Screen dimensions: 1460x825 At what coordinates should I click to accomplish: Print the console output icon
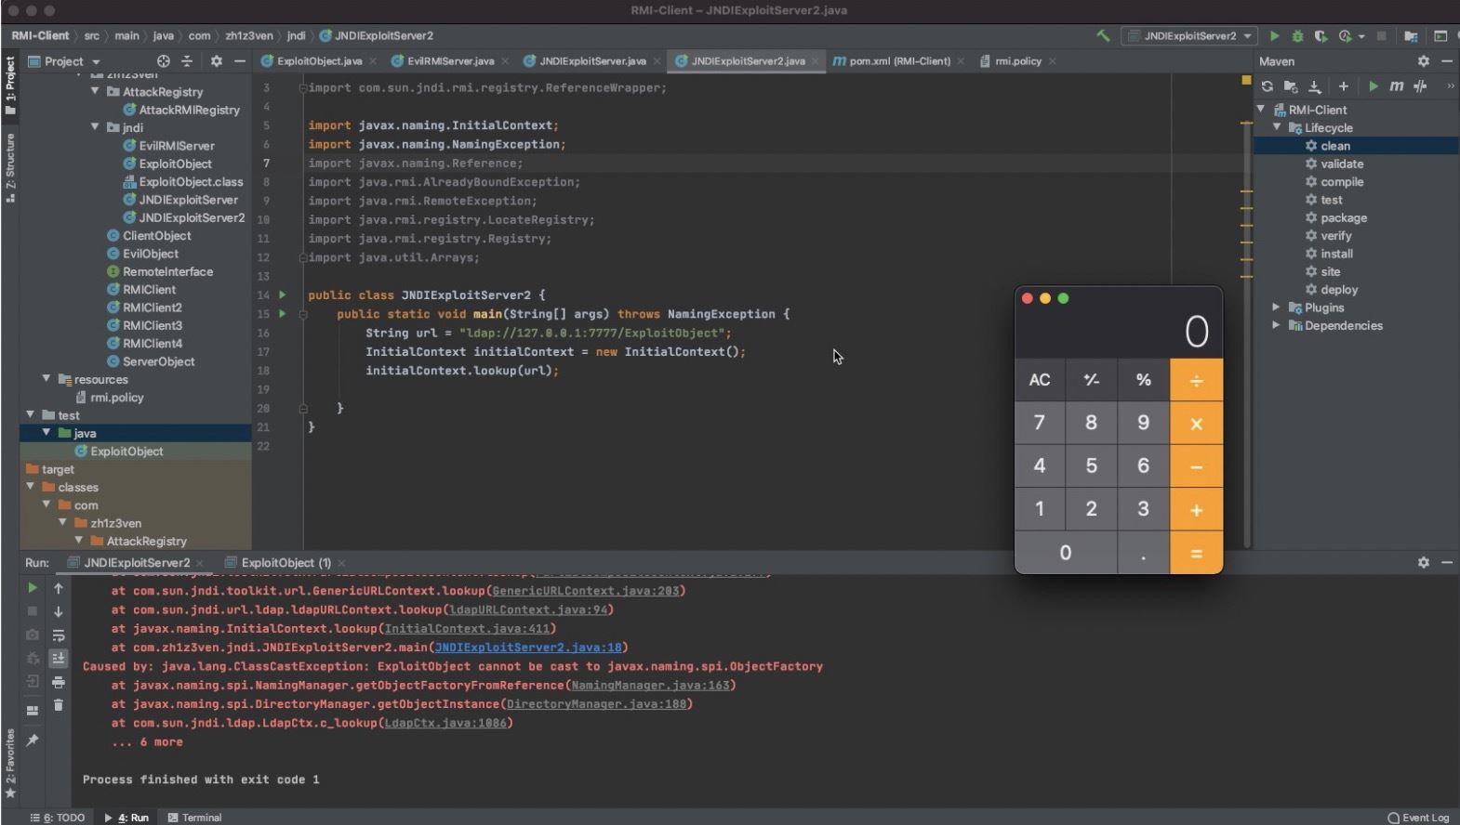tap(59, 682)
